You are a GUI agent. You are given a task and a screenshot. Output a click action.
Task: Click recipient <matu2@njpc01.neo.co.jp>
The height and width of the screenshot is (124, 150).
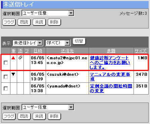click(67, 60)
